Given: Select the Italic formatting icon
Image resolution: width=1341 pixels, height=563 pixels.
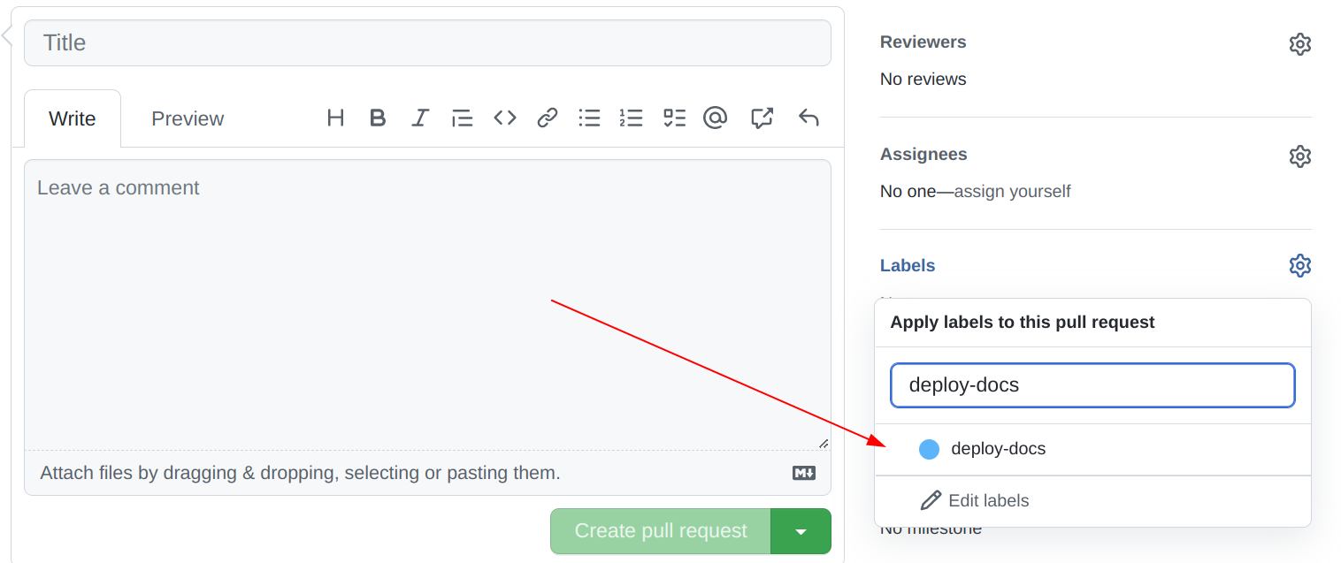Looking at the screenshot, I should point(420,118).
